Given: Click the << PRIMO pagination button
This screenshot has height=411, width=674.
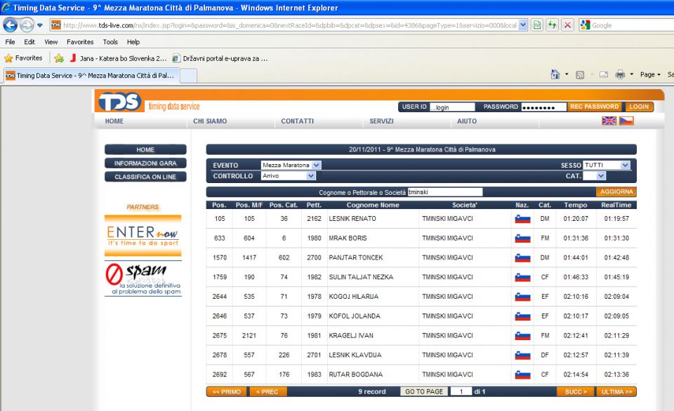Looking at the screenshot, I should click(227, 391).
